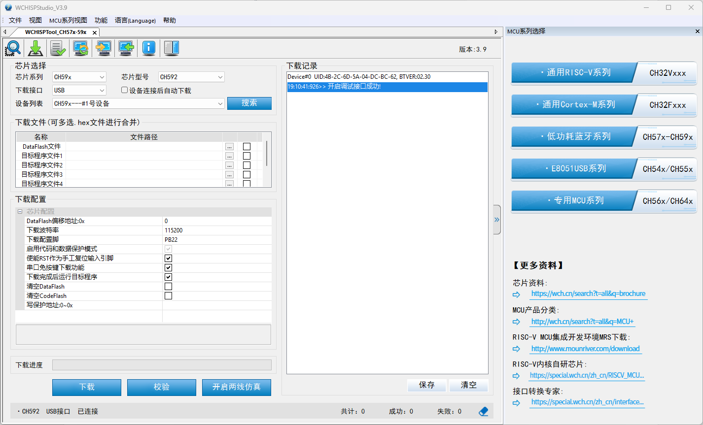Click 清空 to clear the download log
The height and width of the screenshot is (425, 703).
469,385
